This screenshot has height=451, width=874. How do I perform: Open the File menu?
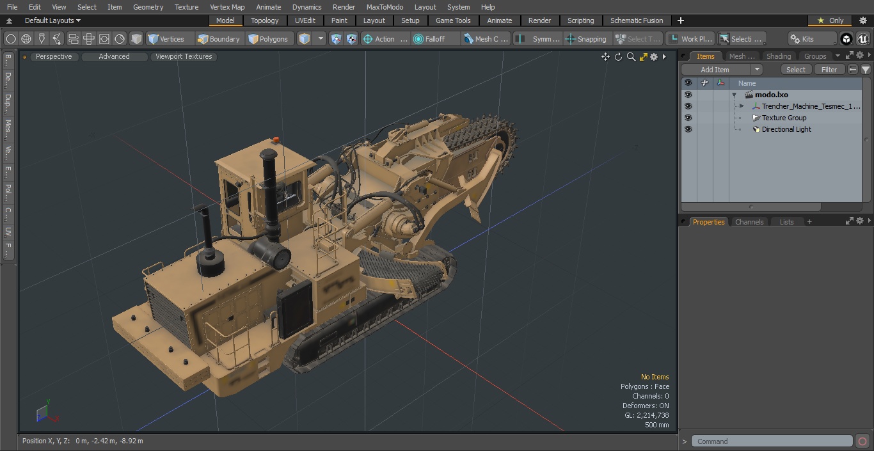pos(12,7)
